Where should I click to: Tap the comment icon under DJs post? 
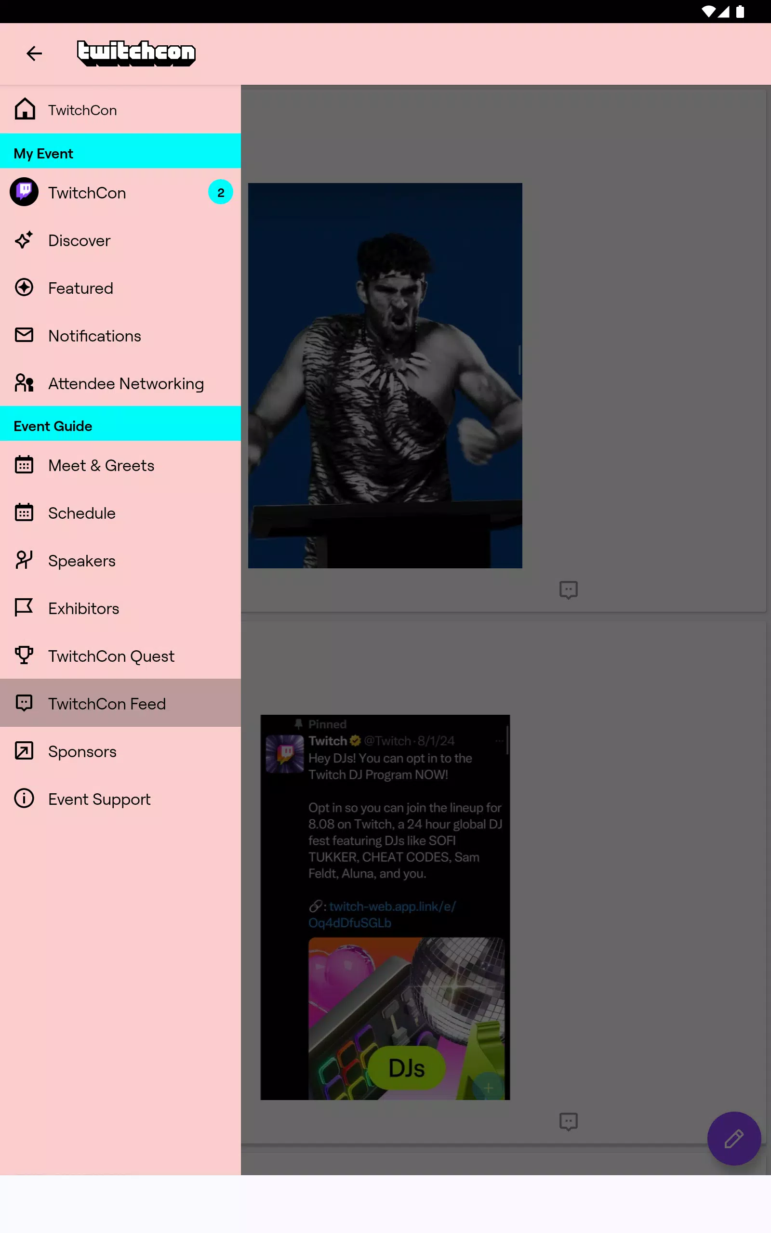[568, 1121]
